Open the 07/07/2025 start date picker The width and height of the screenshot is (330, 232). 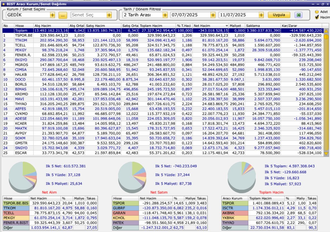213,15
